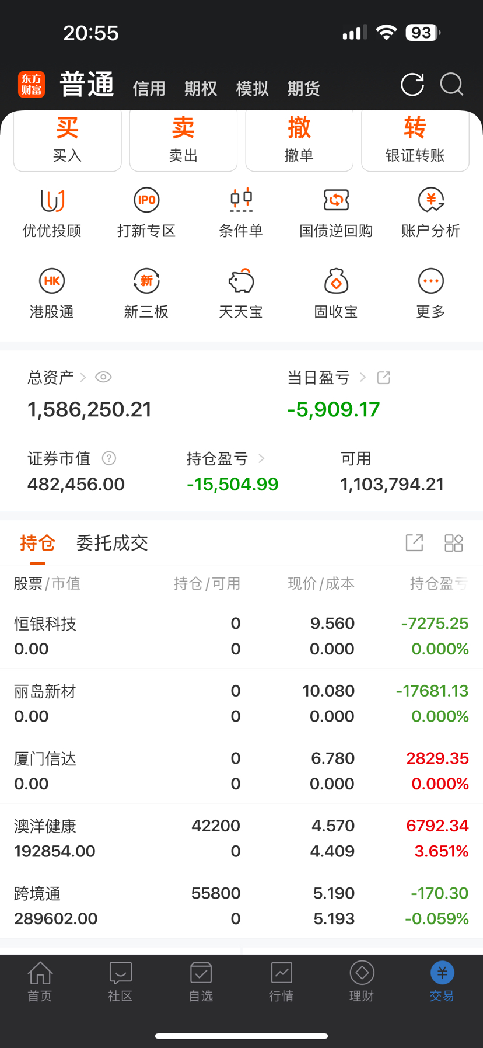This screenshot has height=1048, width=483.
Task: Toggle asset visibility eye icon
Action: [x=103, y=377]
